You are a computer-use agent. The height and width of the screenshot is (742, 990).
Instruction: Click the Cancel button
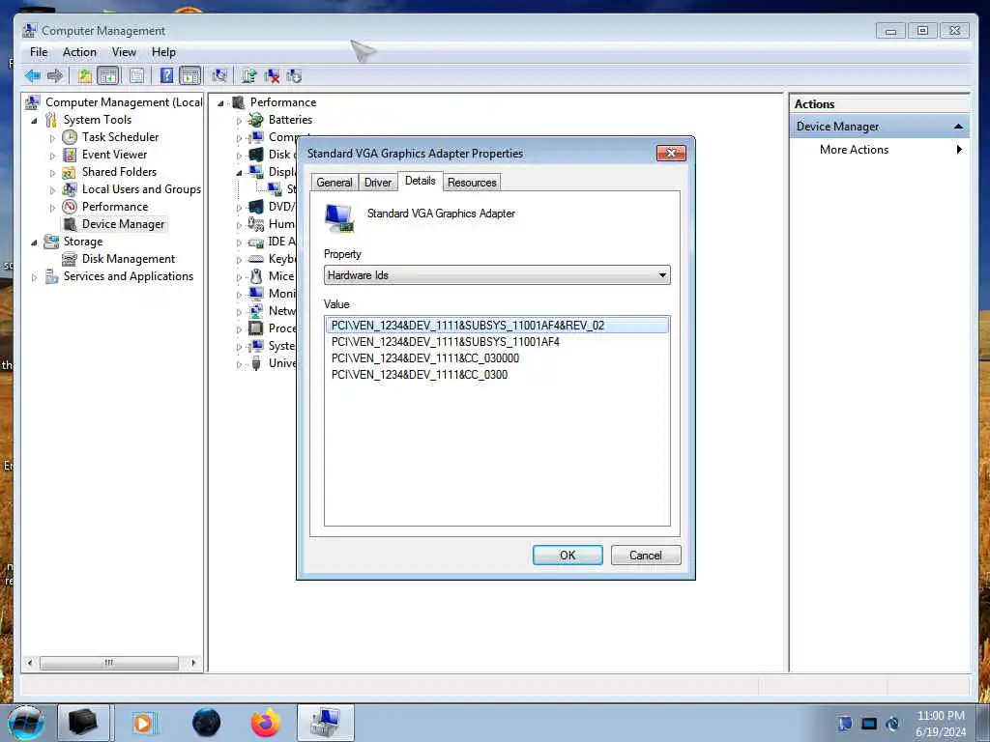pos(646,556)
